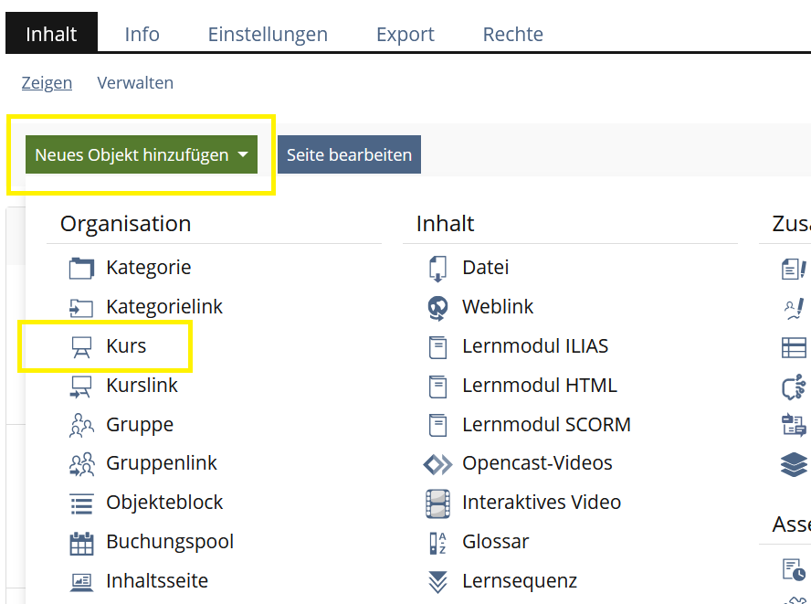
Task: Click the Gruppe people icon
Action: [x=81, y=425]
